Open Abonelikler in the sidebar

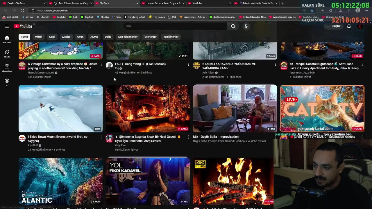(x=7, y=68)
